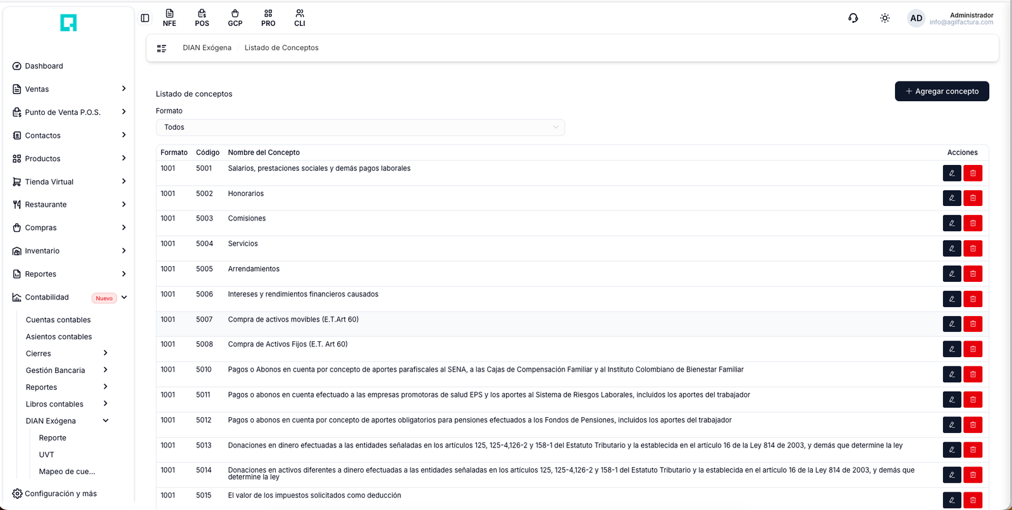This screenshot has width=1012, height=510.
Task: Click the breadcrumb list icon
Action: point(162,48)
